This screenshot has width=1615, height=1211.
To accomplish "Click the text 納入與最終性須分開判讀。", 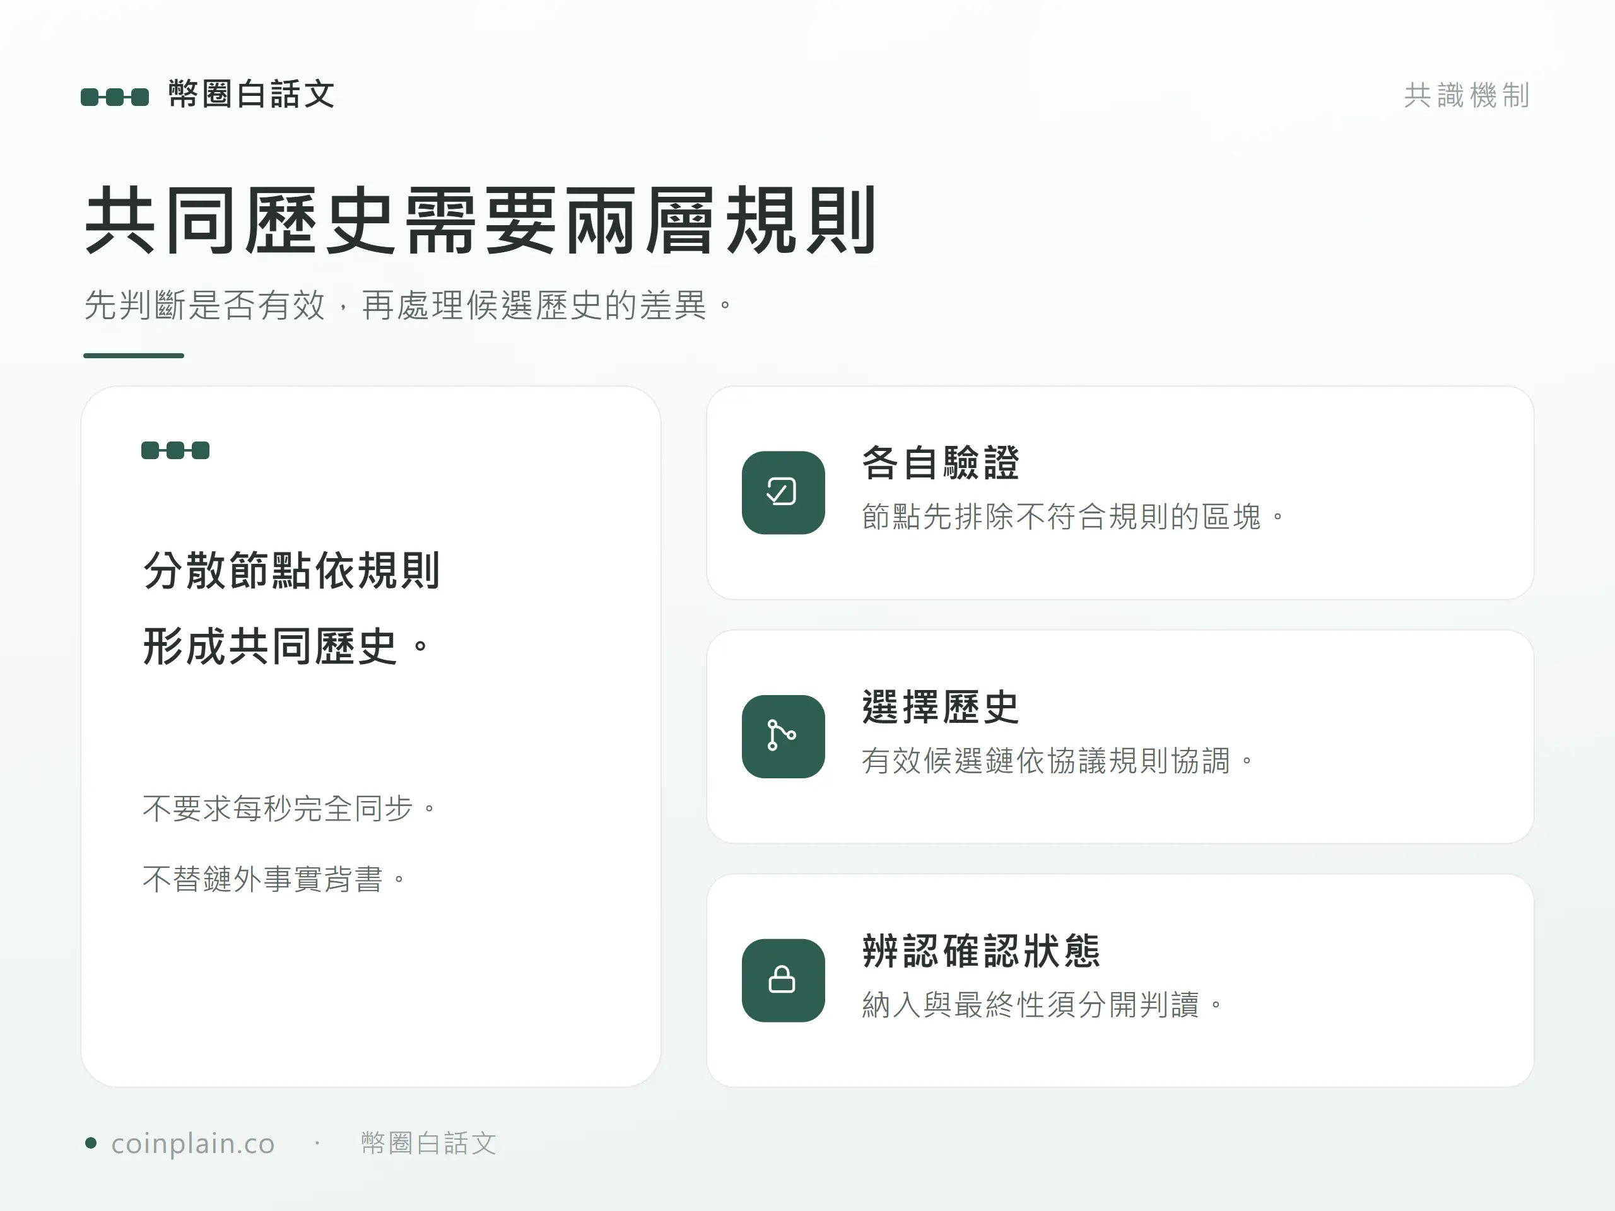I will (1043, 1004).
